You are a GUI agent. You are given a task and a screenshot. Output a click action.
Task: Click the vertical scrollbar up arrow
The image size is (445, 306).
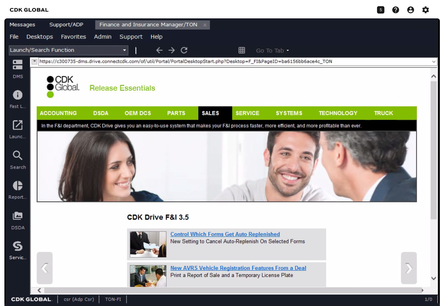433,76
